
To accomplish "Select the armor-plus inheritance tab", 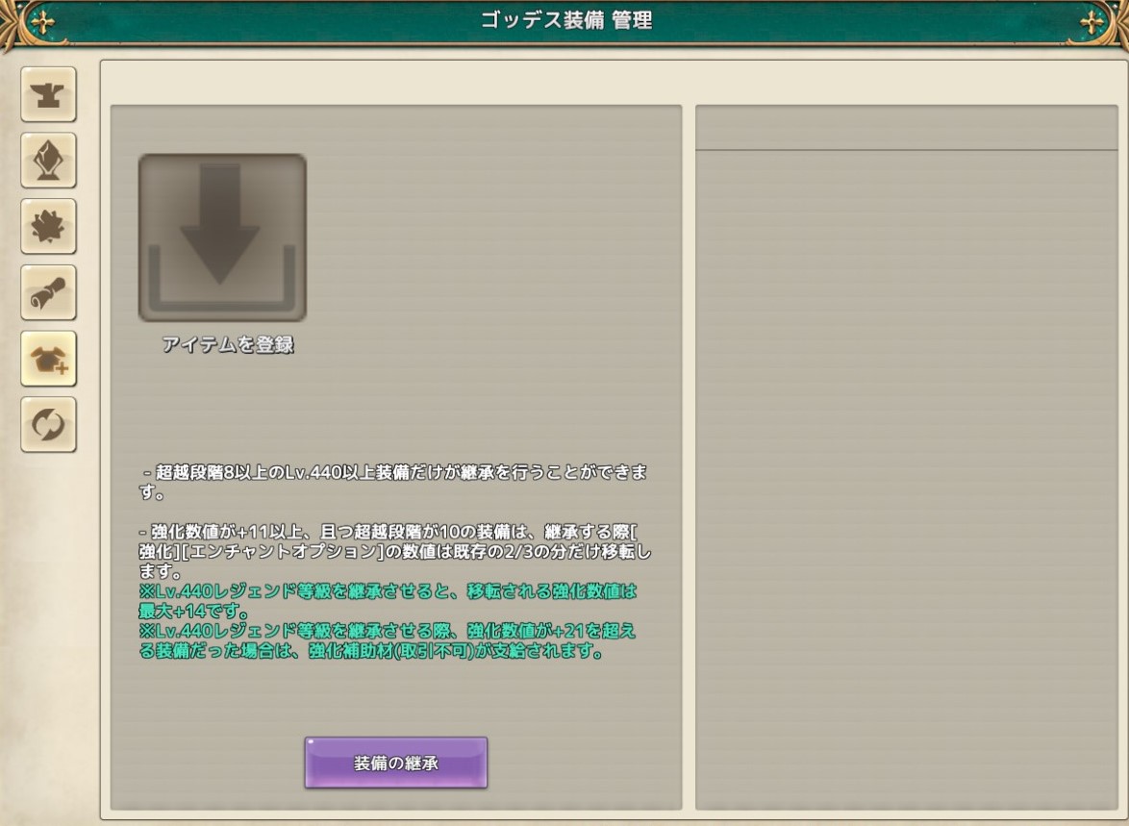I will 48,359.
